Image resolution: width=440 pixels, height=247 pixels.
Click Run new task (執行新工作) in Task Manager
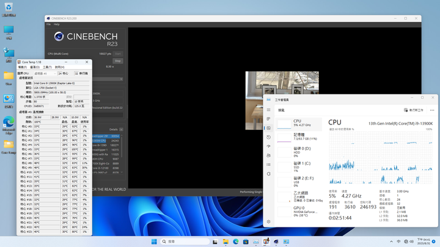click(x=413, y=110)
